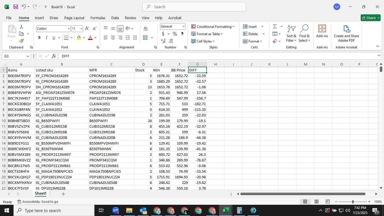Cut the selection with the scissors icon

pyautogui.click(x=21, y=27)
